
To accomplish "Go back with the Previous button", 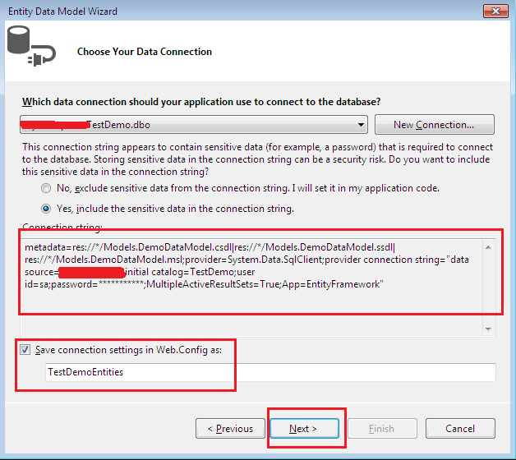I will point(230,429).
